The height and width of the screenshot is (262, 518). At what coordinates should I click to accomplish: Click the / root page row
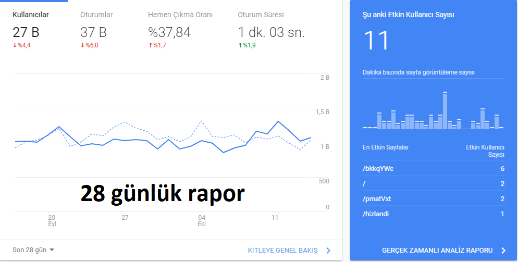point(434,184)
